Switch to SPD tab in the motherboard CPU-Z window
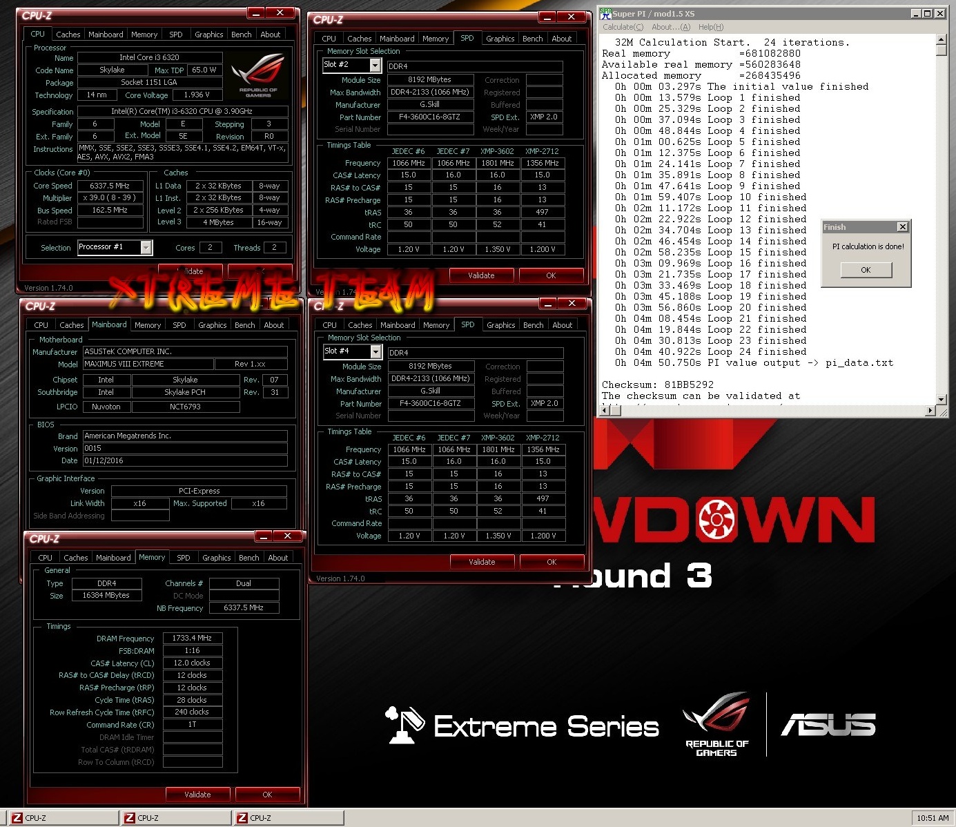This screenshot has width=956, height=827. [179, 325]
